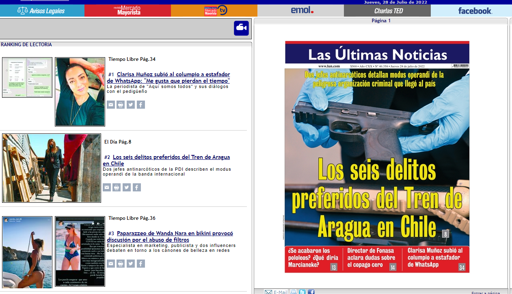Click the blue video camera icon
The image size is (512, 294).
pos(241,28)
